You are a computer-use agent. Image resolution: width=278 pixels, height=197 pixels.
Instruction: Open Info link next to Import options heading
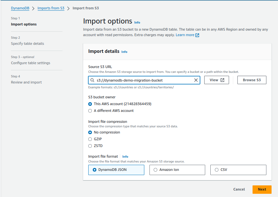137,23
